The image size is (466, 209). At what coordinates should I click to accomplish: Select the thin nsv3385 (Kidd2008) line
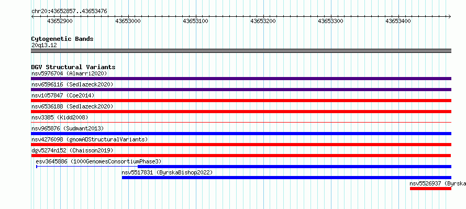pos(241,122)
